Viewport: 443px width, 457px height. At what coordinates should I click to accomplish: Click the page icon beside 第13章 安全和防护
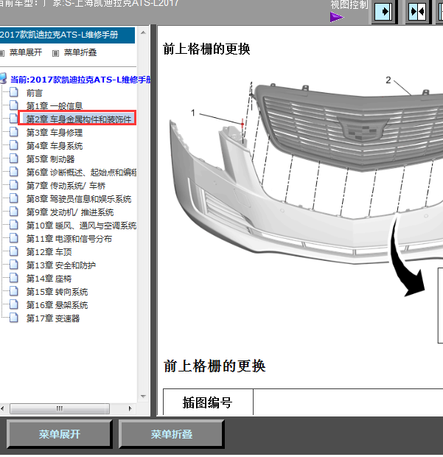point(14,265)
